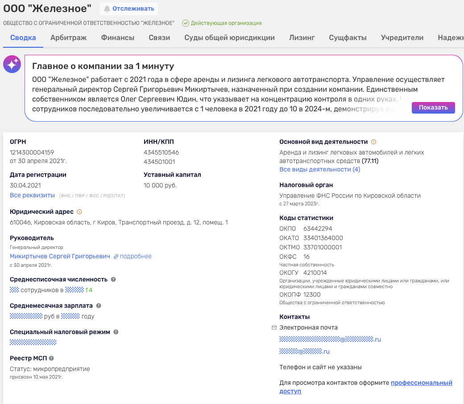
Task: Click the envelope icon near Электронная почта
Action: 273,327
